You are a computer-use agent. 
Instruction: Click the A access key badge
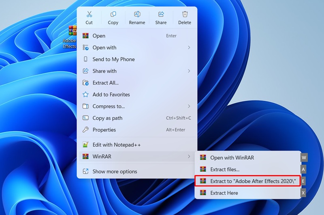[303, 169]
